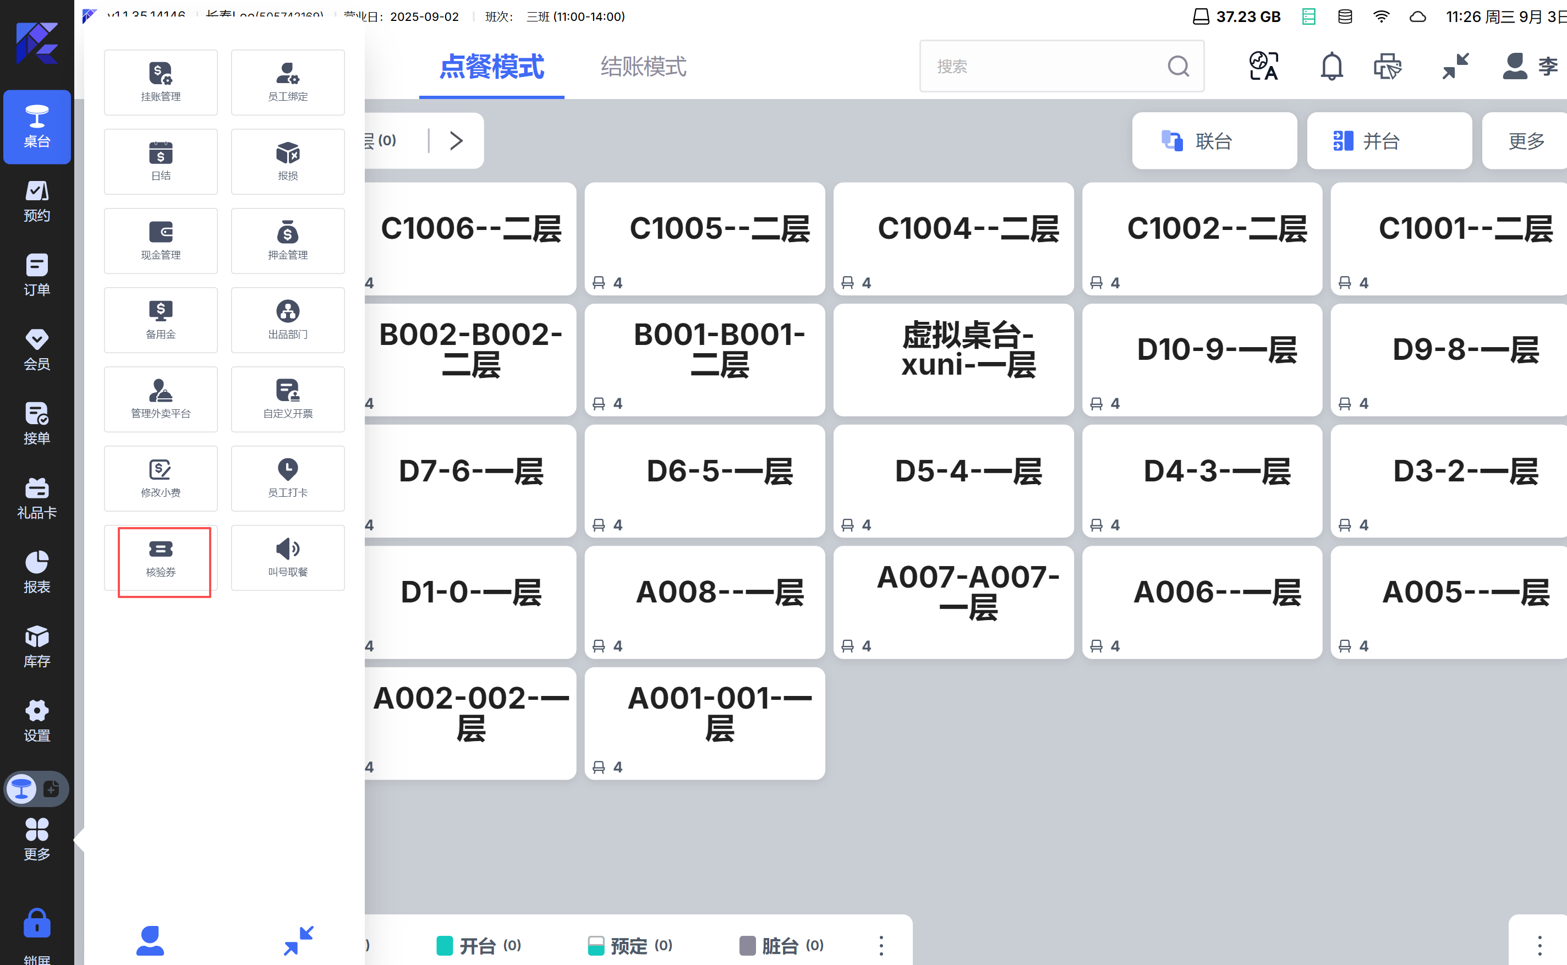Switch to 点餐模式 tab

click(x=491, y=67)
